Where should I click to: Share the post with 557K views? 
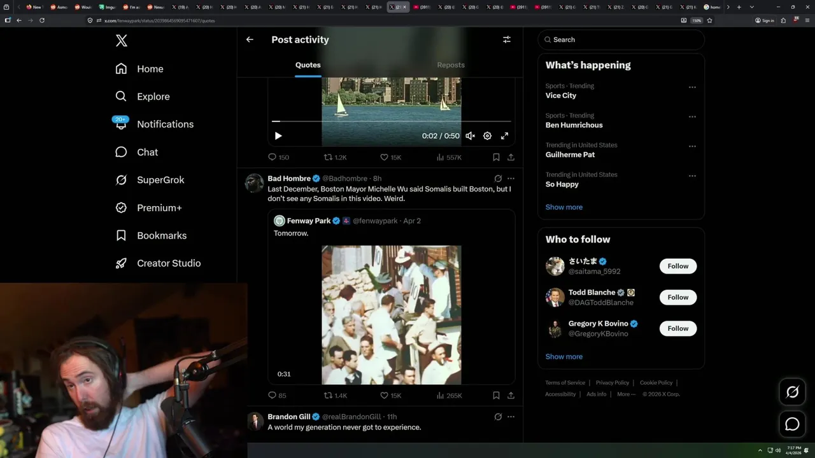tap(511, 157)
